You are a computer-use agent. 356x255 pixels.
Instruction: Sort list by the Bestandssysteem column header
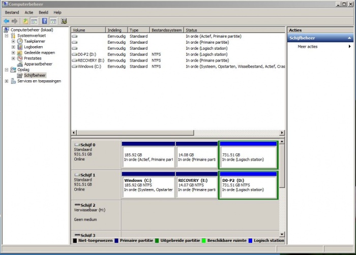166,30
